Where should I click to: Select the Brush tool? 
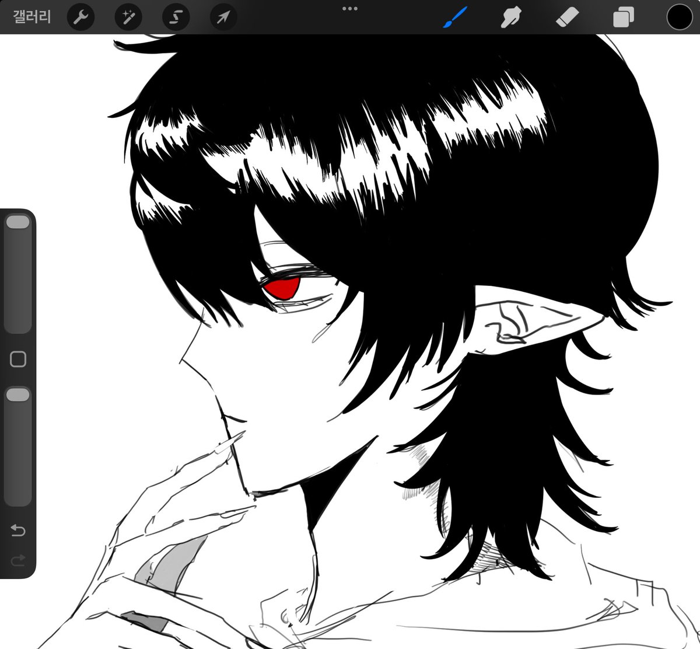coord(456,18)
